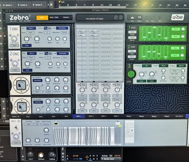Click the Filter 2 module in the grid
Screen dimensions: 189x162
[94, 35]
